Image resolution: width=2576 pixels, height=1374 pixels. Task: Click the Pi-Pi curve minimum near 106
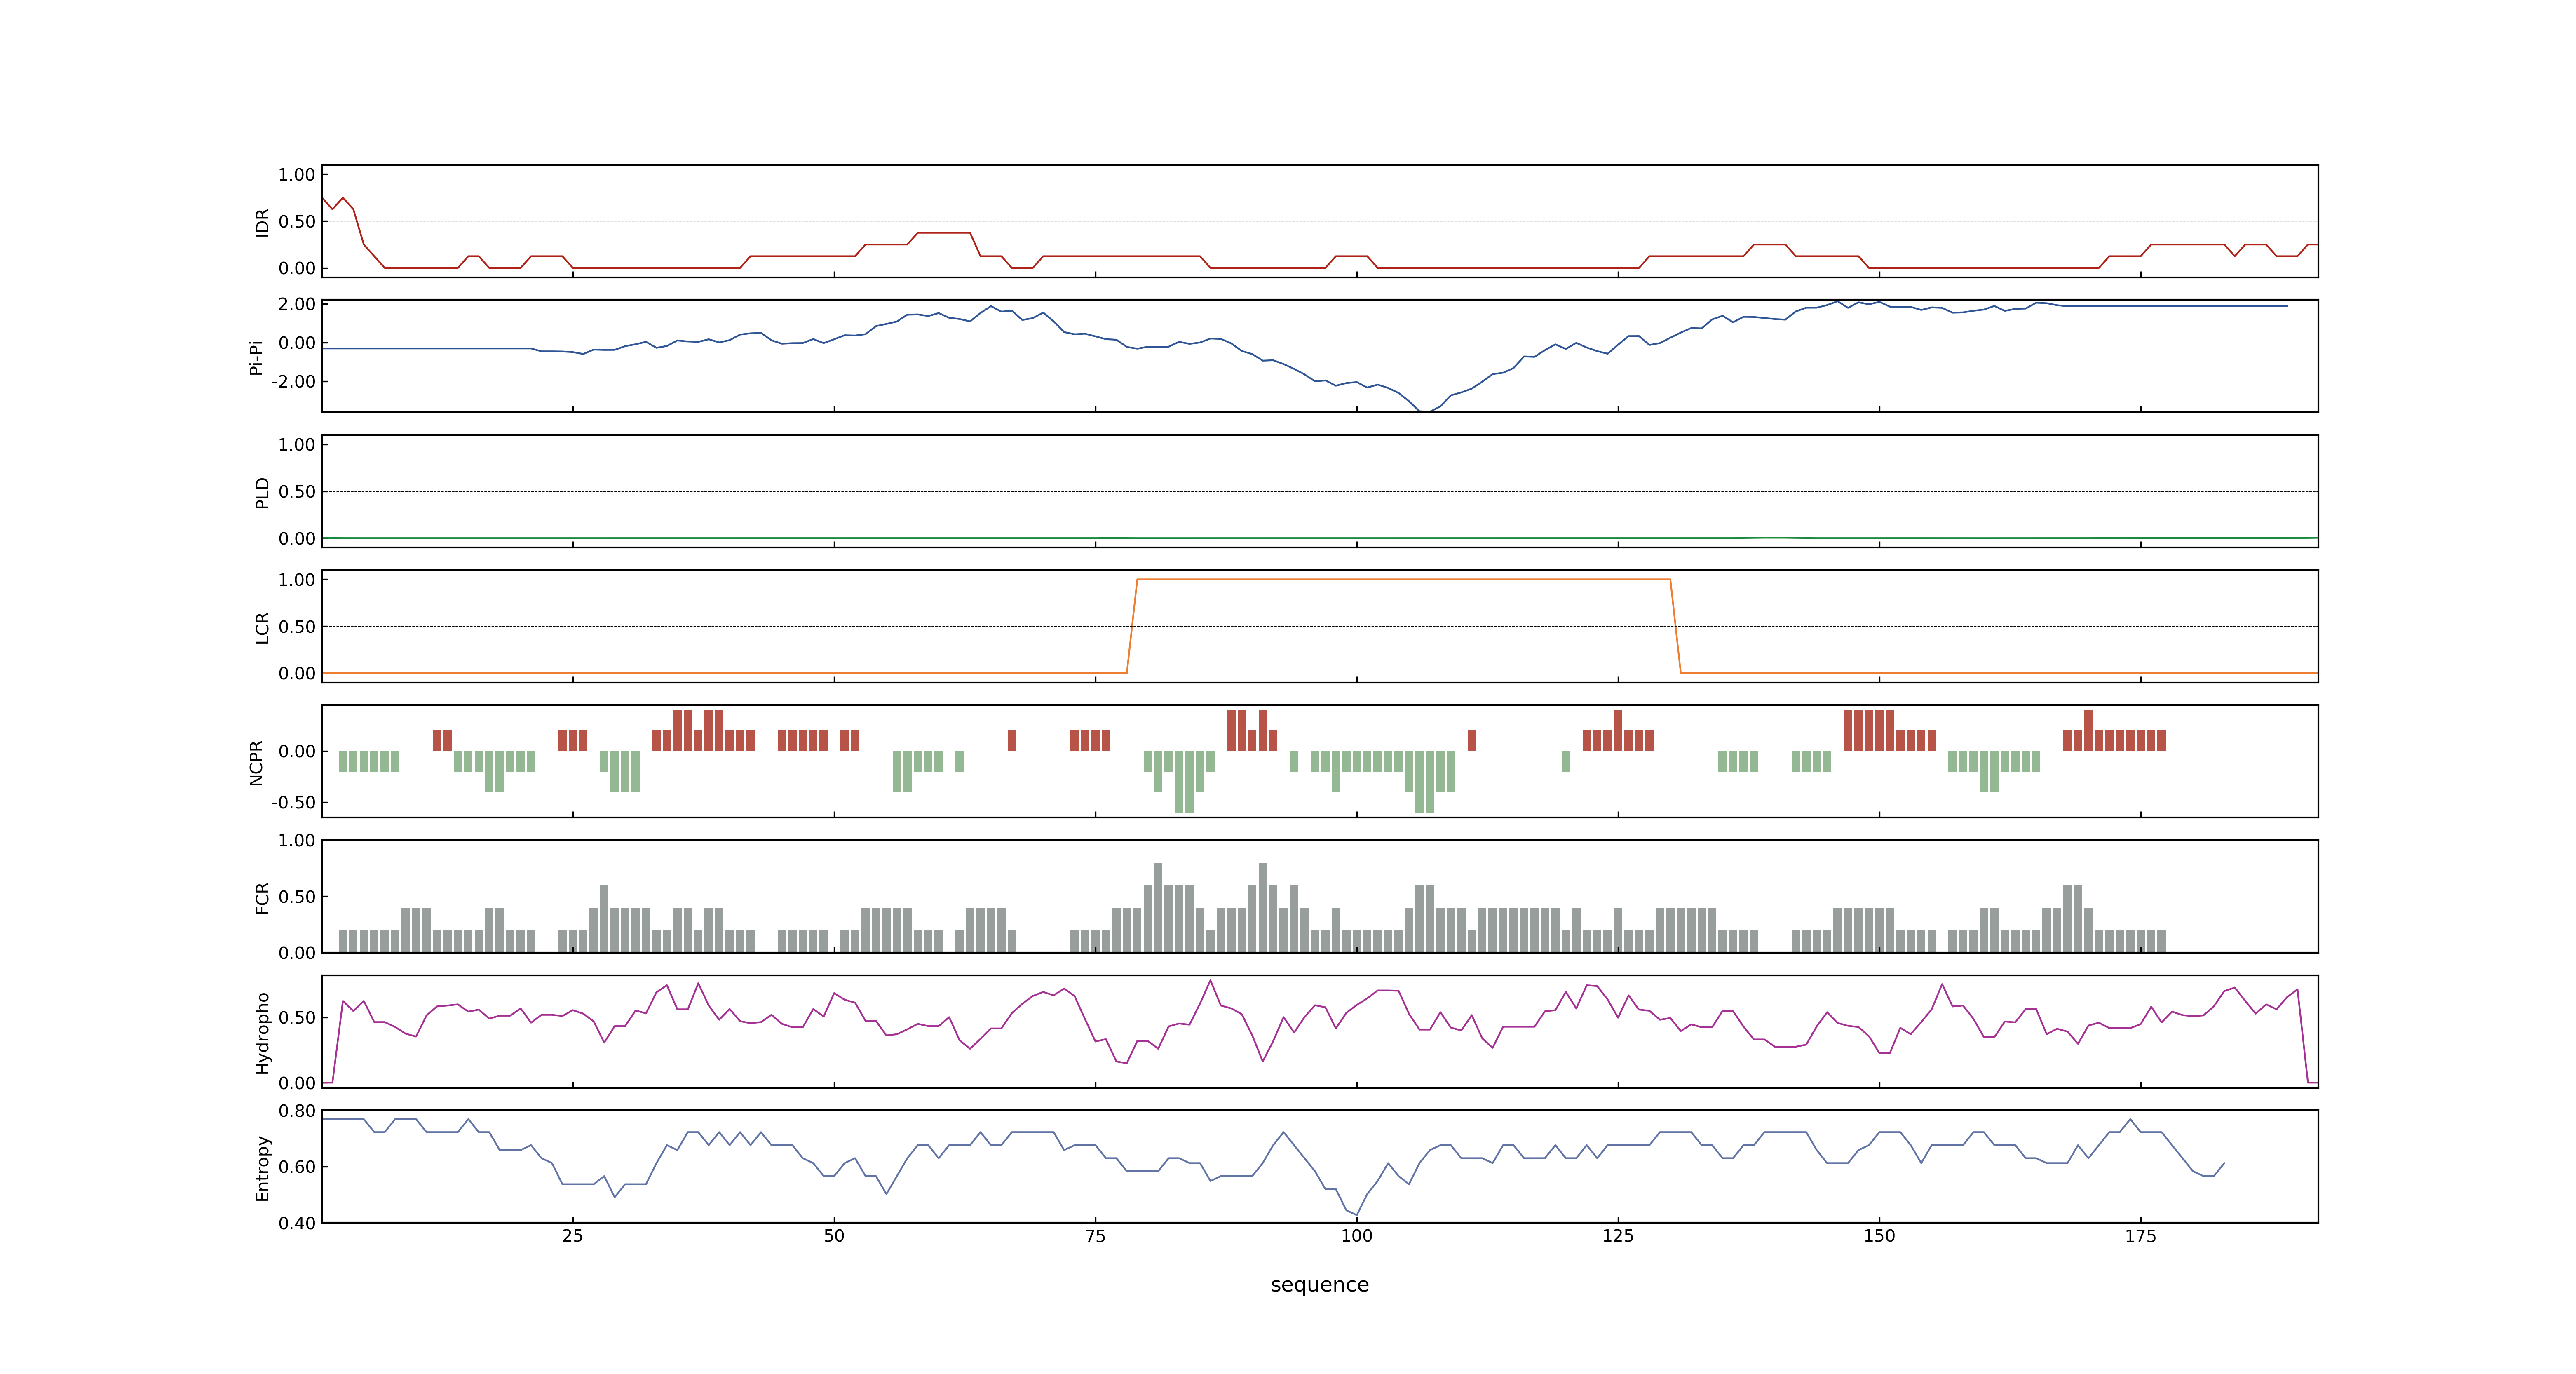coord(1424,410)
